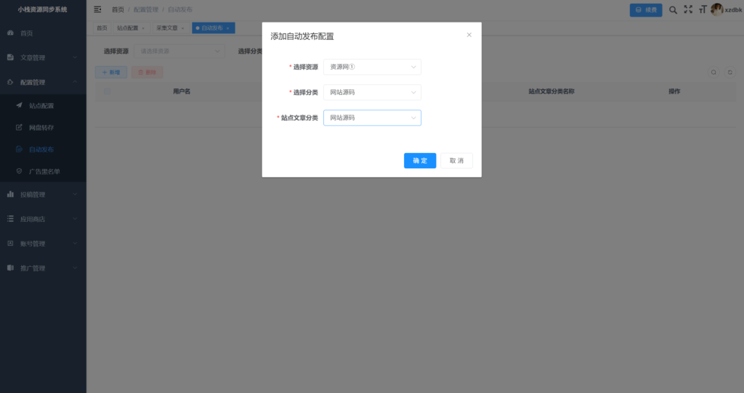Toggle the table select-all checkbox

108,91
